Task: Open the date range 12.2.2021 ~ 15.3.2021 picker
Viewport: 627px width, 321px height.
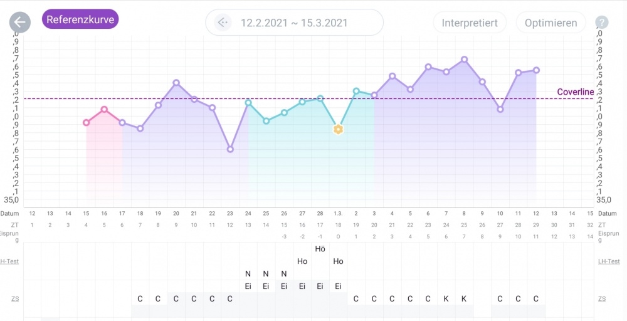Action: 294,23
